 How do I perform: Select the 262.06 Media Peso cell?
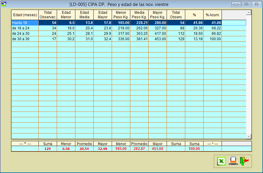[x=139, y=28]
